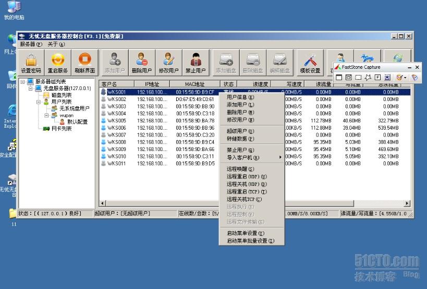
Task: Click the user icon of row WKS005
Action: [103, 120]
